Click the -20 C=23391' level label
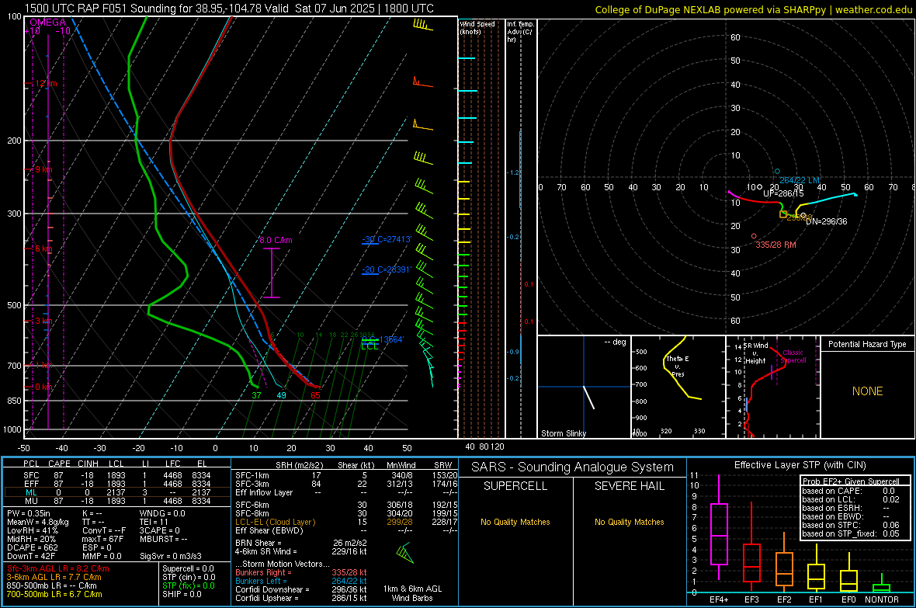This screenshot has height=608, width=916. [387, 269]
